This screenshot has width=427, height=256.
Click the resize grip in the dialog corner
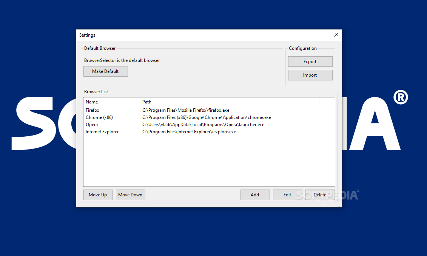340,205
